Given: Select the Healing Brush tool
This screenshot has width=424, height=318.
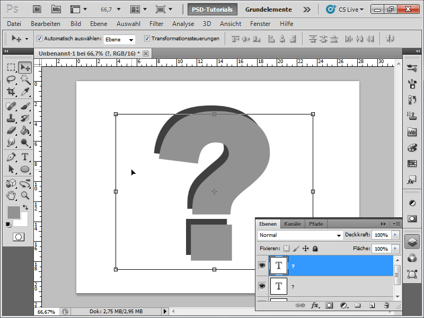Looking at the screenshot, I should pyautogui.click(x=11, y=106).
